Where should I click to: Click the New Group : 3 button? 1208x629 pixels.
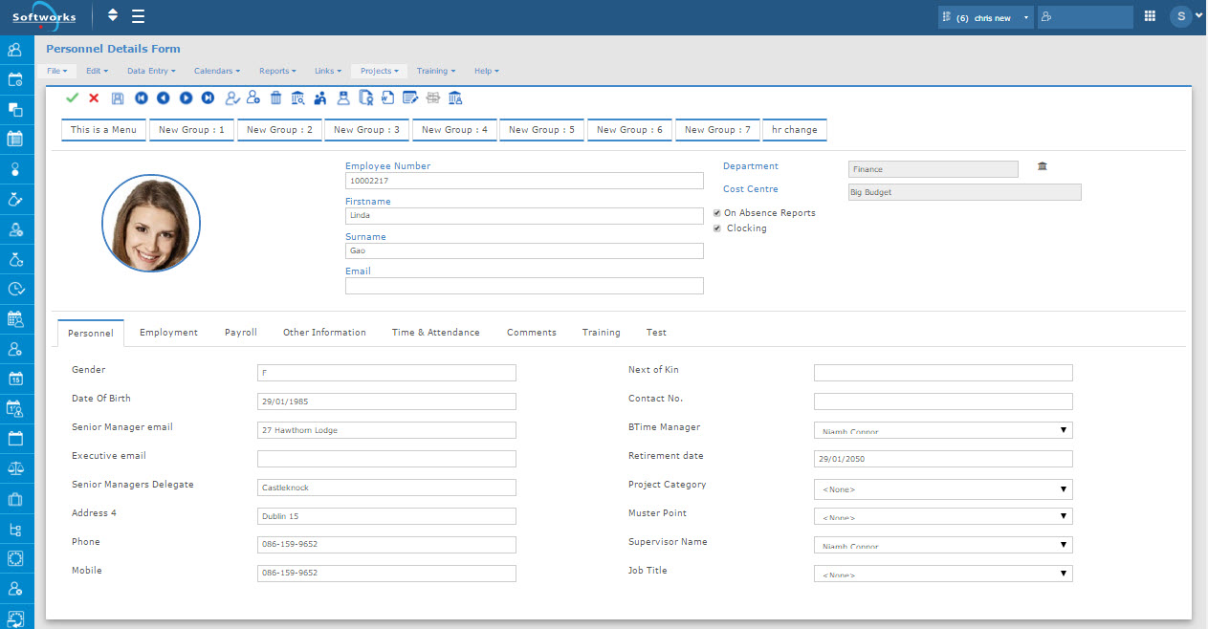point(367,130)
